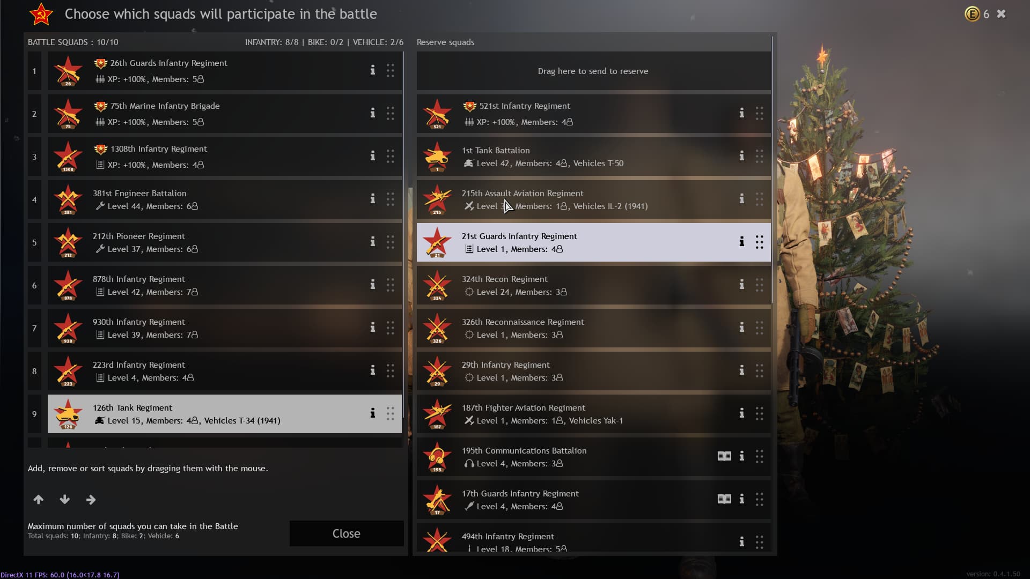Open info for 1st Tank Battalion
The width and height of the screenshot is (1030, 579).
741,156
